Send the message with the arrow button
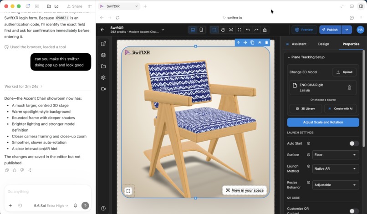 [85, 205]
